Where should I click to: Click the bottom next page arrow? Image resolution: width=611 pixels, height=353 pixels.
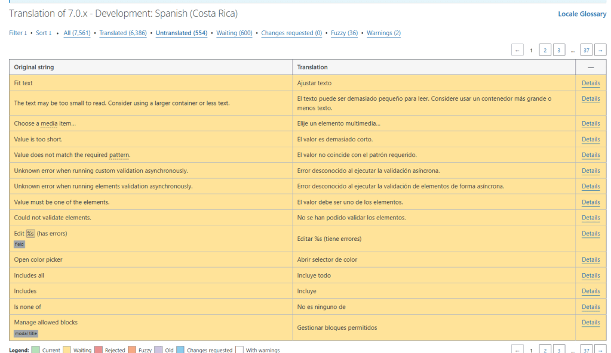click(x=600, y=350)
